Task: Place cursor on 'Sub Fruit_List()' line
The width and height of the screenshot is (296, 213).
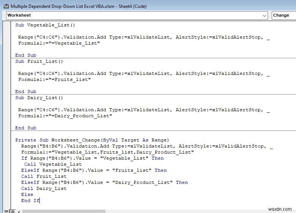Action: click(39, 61)
